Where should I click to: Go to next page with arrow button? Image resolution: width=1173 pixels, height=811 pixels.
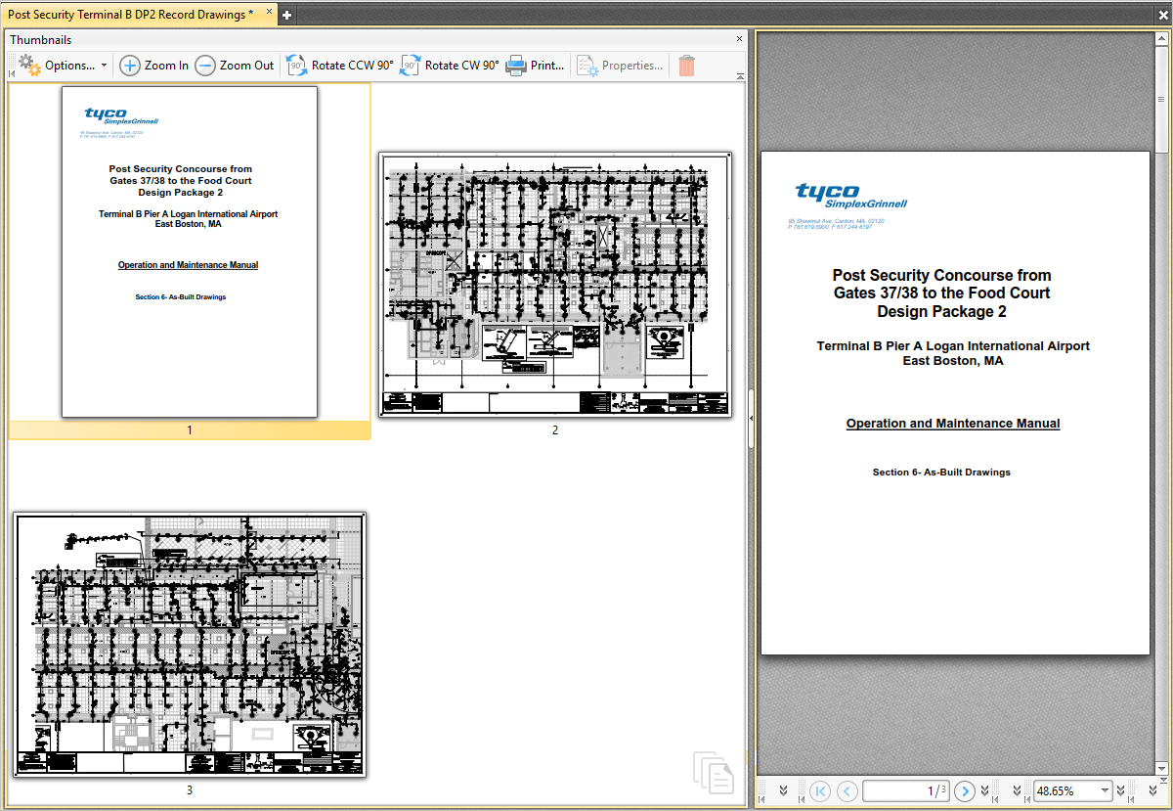point(964,791)
